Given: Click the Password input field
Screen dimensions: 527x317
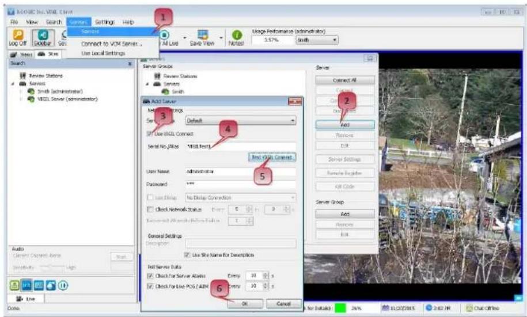Looking at the screenshot, I should click(241, 184).
